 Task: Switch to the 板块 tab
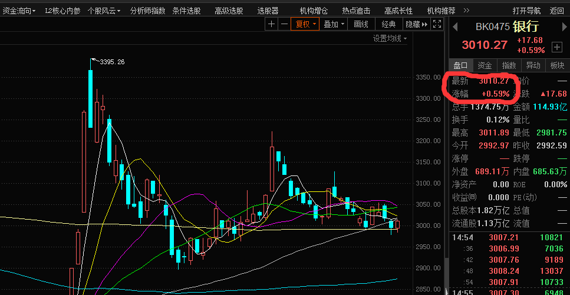(557, 66)
